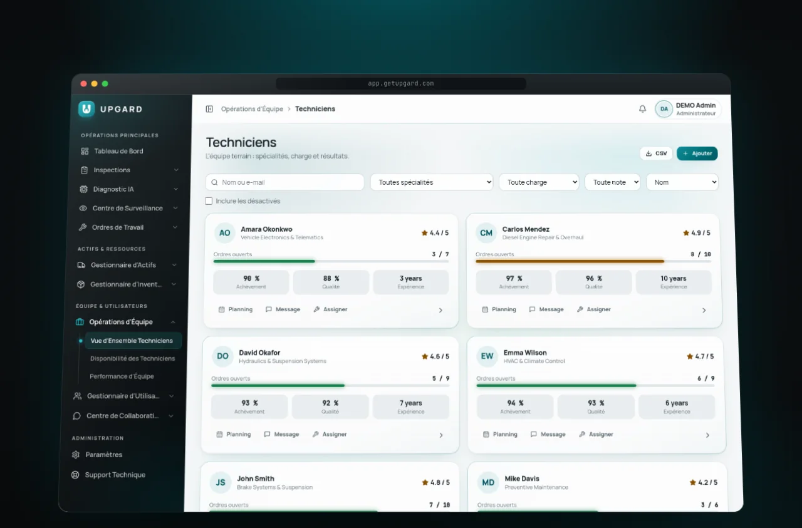Click Amara Okonkwo's open orders progress bar
Viewport: 802px width, 528px height.
point(331,261)
